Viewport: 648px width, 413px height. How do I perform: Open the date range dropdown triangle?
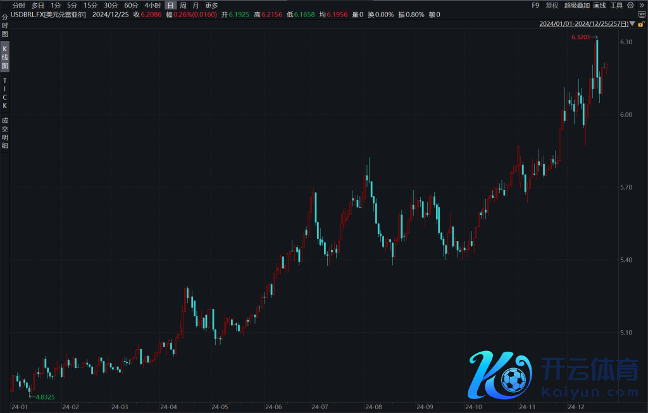[633, 24]
